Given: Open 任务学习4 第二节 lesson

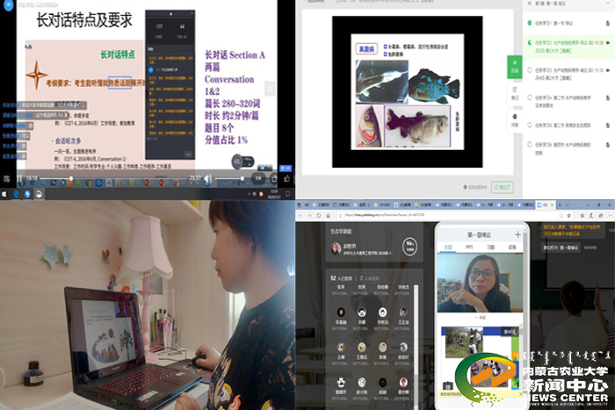Looking at the screenshot, I should click(562, 101).
